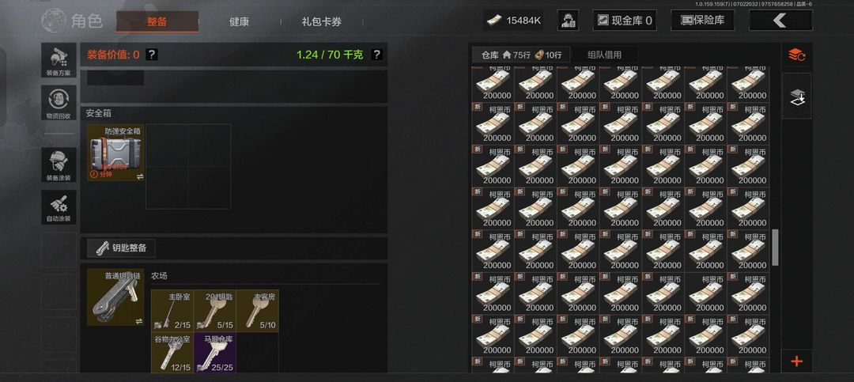The width and height of the screenshot is (854, 382).
Task: Swap the 普通钥匙链 via arrows icon
Action: point(139,322)
